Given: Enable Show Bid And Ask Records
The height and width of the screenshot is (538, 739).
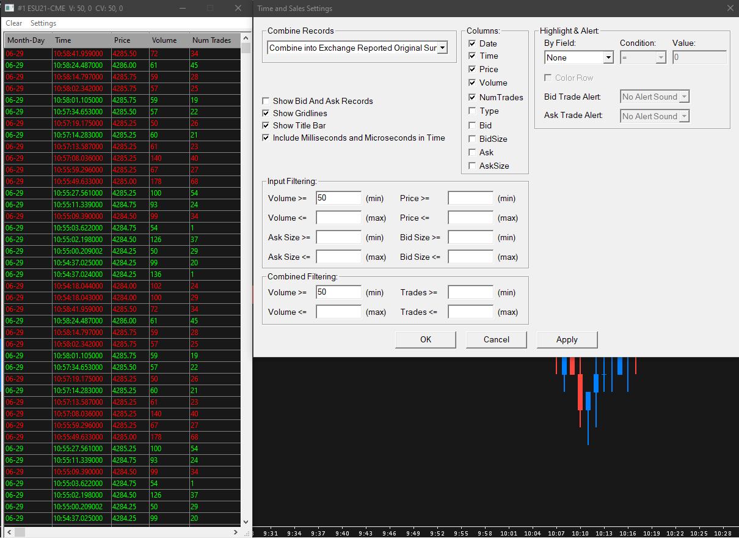Looking at the screenshot, I should [266, 101].
